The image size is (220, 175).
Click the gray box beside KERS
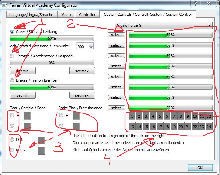tap(42, 151)
